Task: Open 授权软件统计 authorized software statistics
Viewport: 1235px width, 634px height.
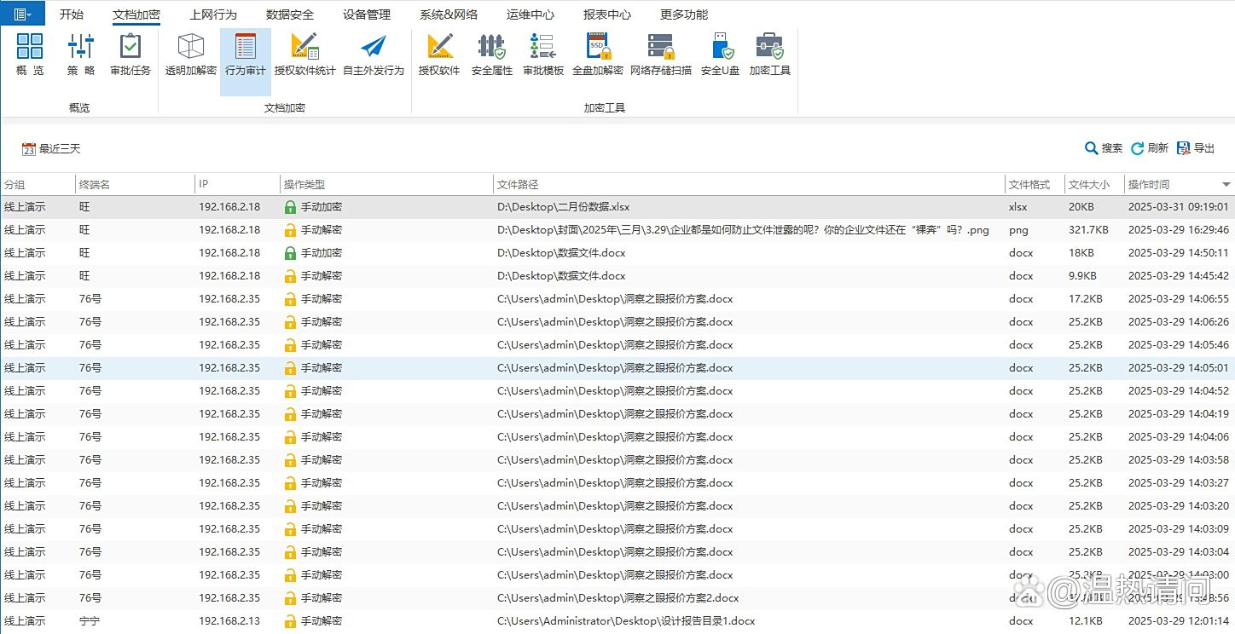Action: (303, 54)
